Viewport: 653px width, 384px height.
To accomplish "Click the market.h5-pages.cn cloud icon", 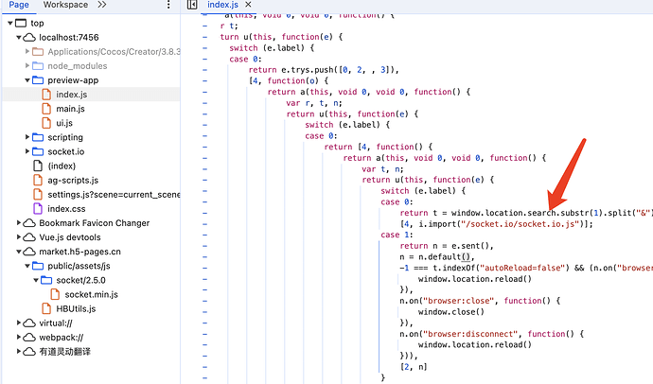I will [x=29, y=252].
